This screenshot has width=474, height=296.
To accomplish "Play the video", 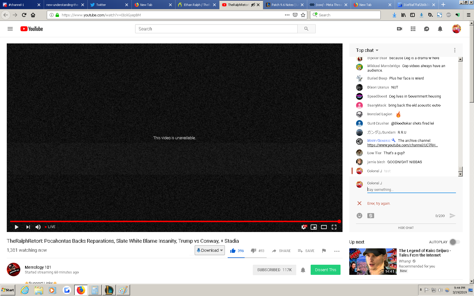I will pyautogui.click(x=16, y=227).
